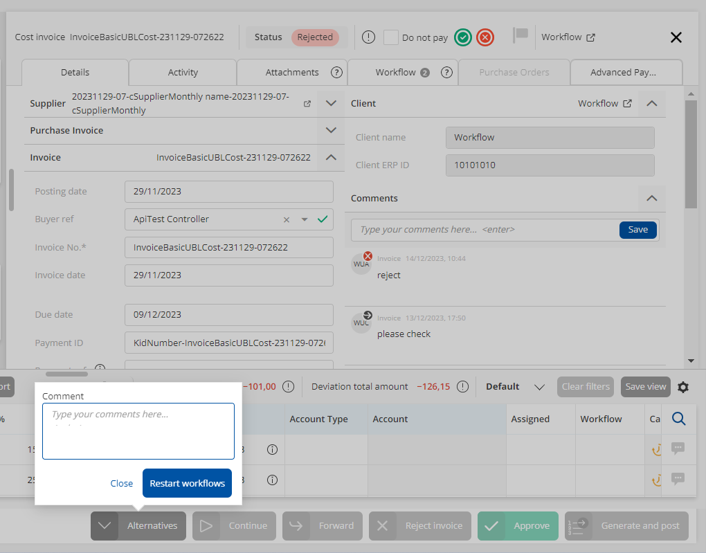Click the Comment text area in popup
Image resolution: width=706 pixels, height=553 pixels.
click(138, 431)
